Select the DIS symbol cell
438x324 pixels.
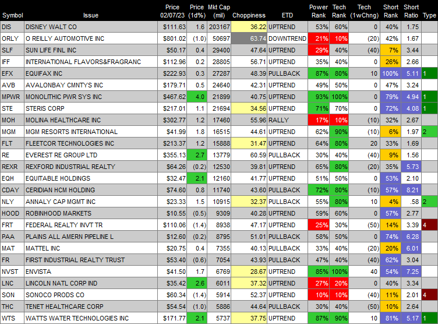point(12,27)
